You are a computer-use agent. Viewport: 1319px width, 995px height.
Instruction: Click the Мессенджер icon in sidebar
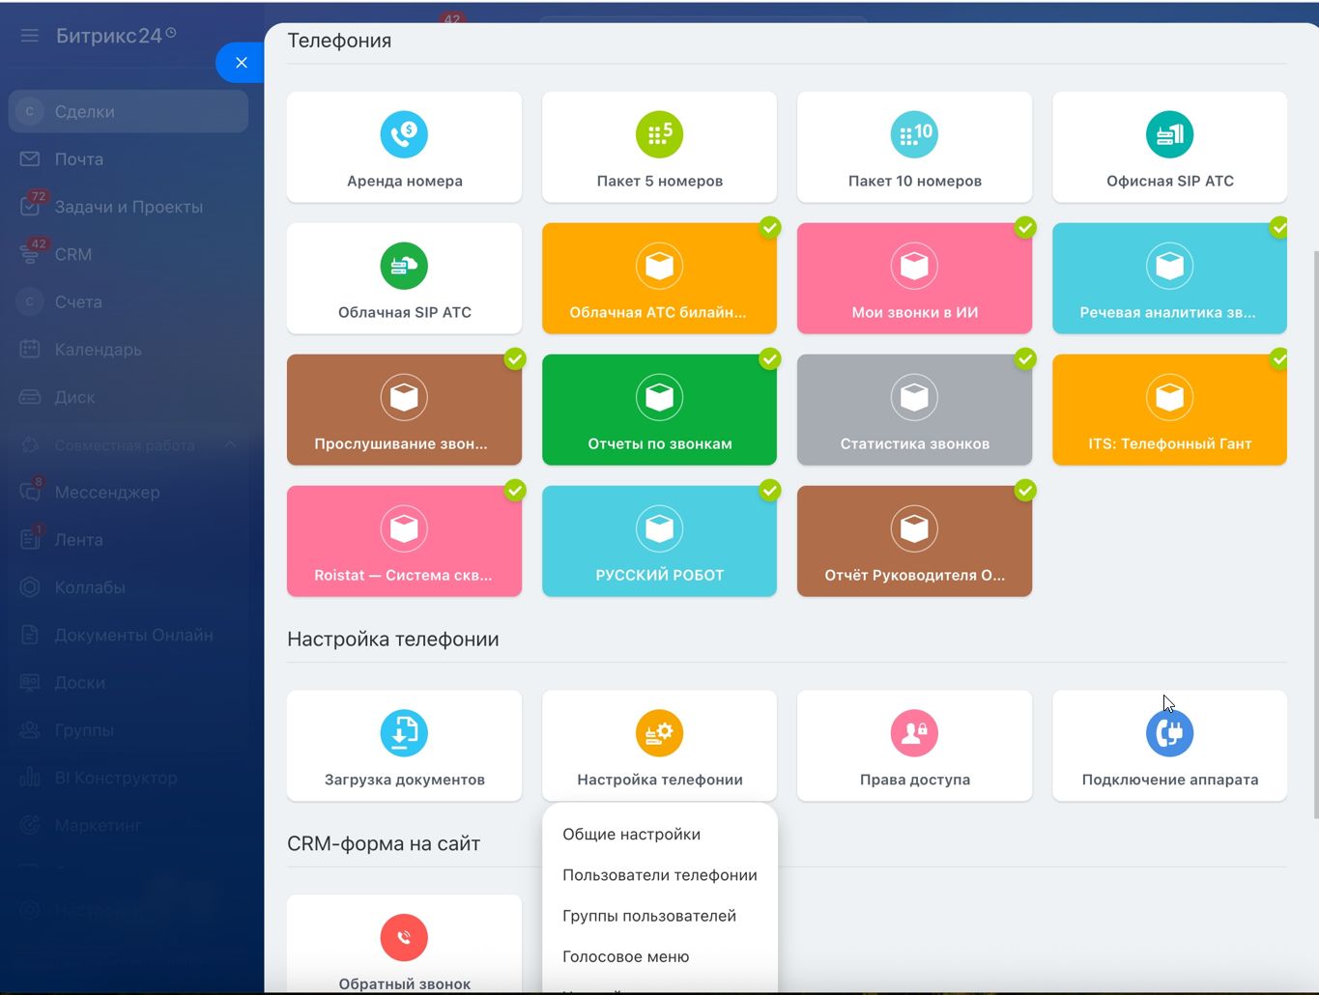pyautogui.click(x=30, y=493)
